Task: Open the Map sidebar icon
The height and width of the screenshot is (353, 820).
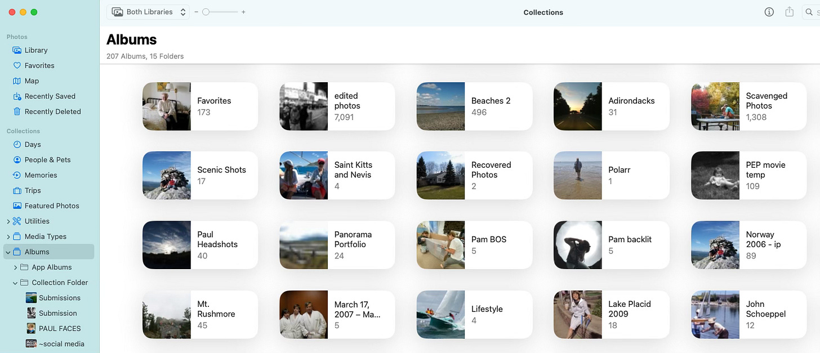Action: 17,81
